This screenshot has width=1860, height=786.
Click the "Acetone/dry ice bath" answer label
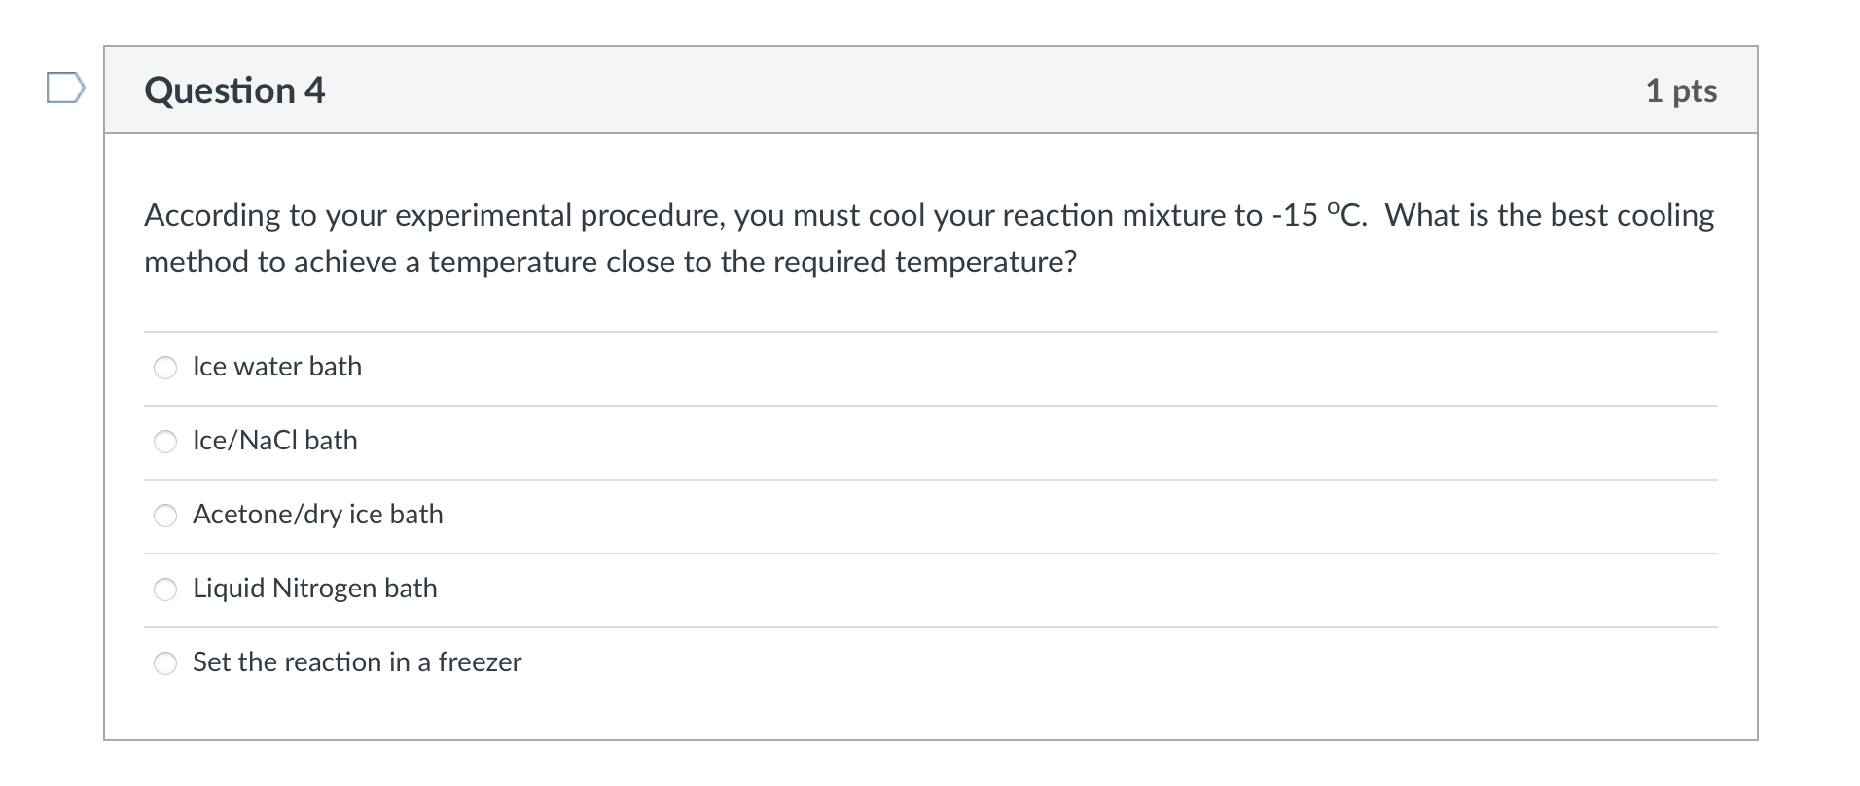(318, 515)
